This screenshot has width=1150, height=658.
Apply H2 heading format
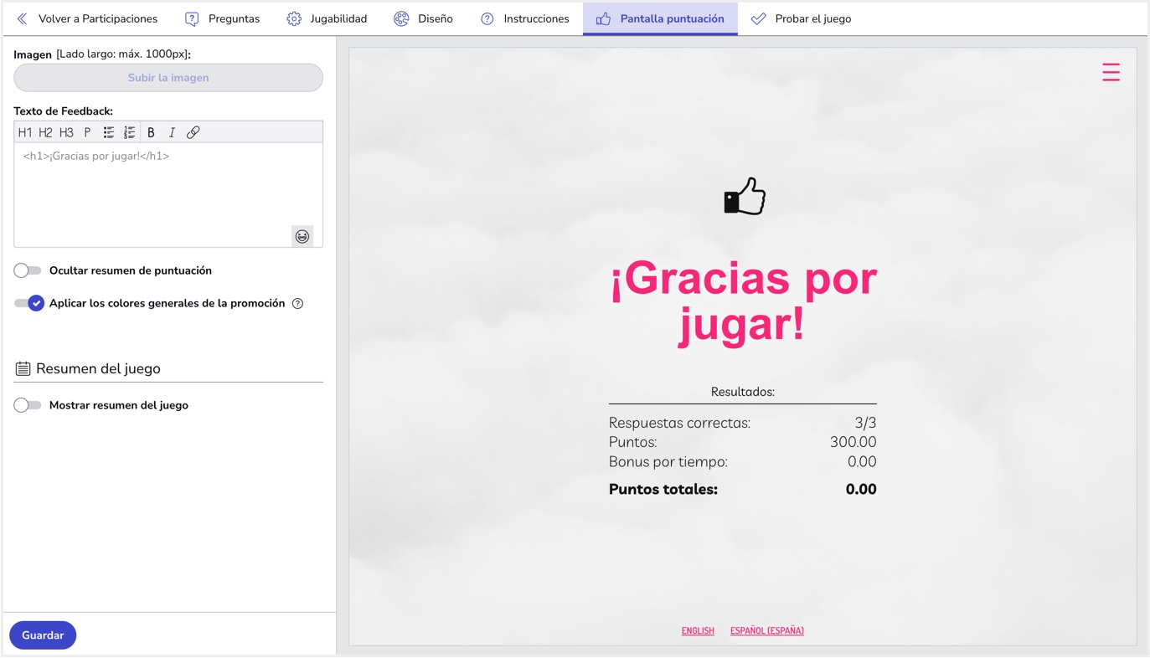click(45, 132)
